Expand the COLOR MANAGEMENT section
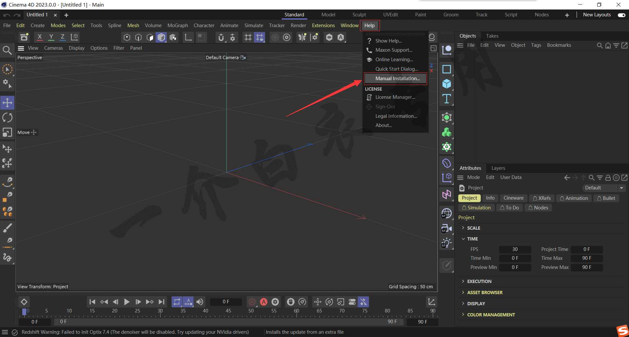This screenshot has width=629, height=337. pyautogui.click(x=491, y=315)
